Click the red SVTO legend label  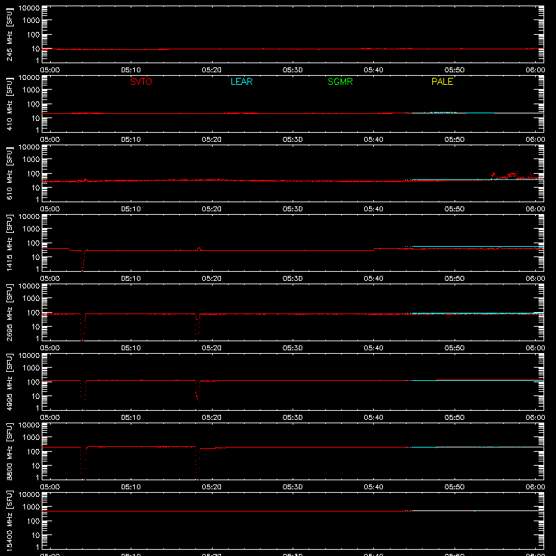pyautogui.click(x=141, y=81)
